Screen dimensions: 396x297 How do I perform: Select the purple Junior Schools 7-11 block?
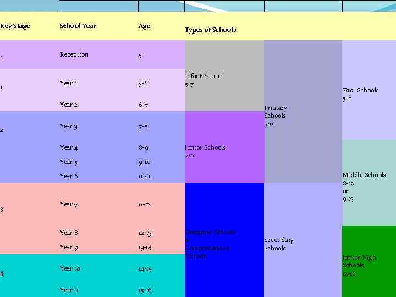[x=224, y=147]
